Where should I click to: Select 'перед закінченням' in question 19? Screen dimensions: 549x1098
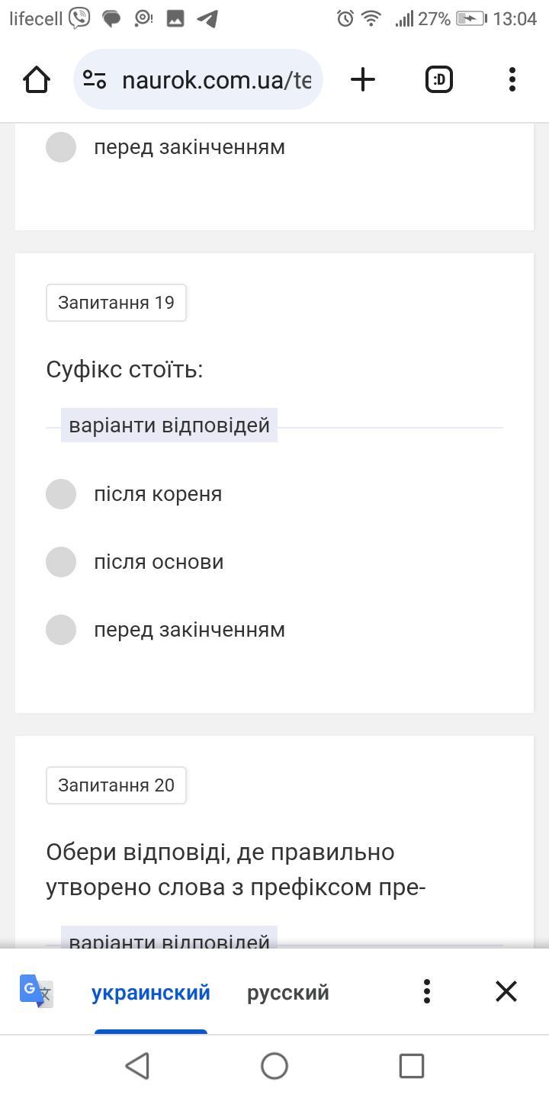61,630
